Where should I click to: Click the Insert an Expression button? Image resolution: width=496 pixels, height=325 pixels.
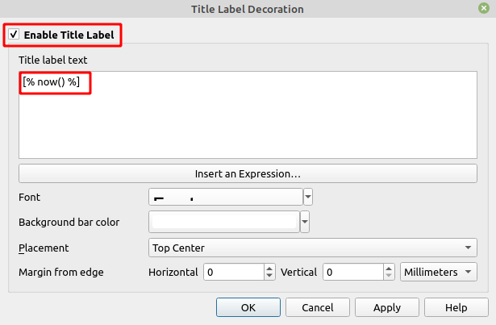(x=247, y=173)
